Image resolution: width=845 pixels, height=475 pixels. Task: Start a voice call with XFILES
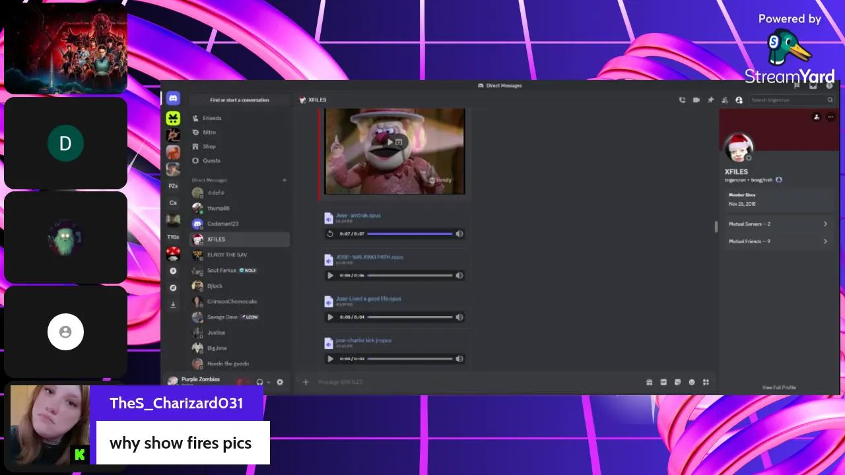pos(682,100)
